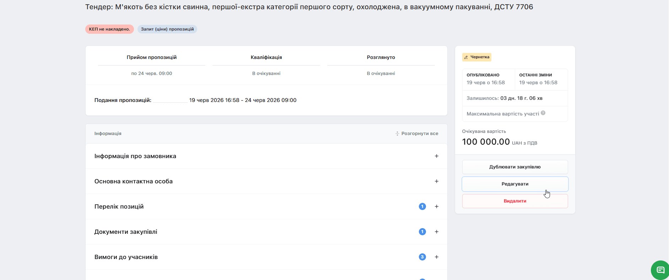Expand Документи закупівлі with plus sign
669x280 pixels.
[x=437, y=232]
